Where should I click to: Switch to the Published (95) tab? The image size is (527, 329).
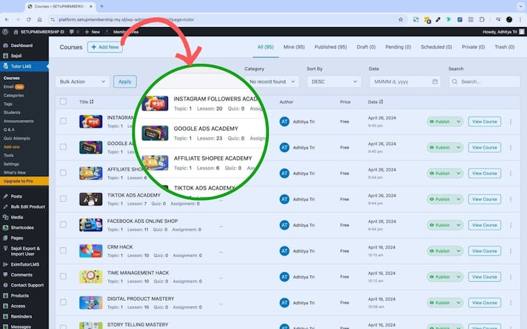click(331, 47)
